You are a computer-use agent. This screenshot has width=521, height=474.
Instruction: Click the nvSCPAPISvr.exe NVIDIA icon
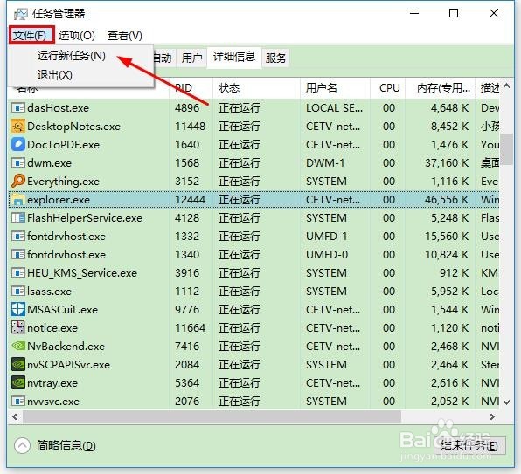click(x=18, y=365)
